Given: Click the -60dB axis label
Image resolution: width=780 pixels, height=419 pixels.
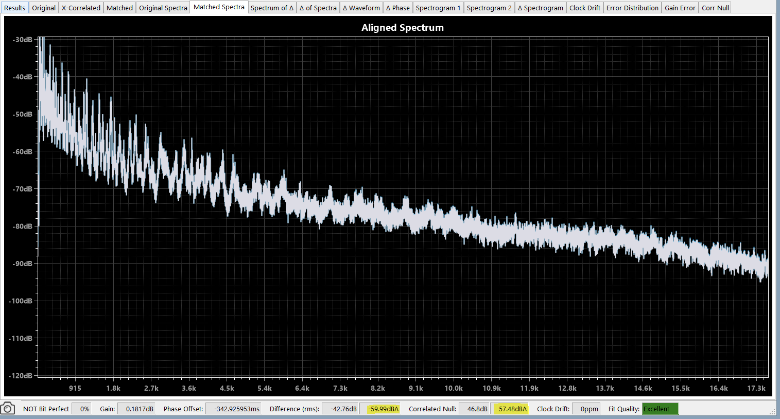Looking at the screenshot, I should 22,151.
